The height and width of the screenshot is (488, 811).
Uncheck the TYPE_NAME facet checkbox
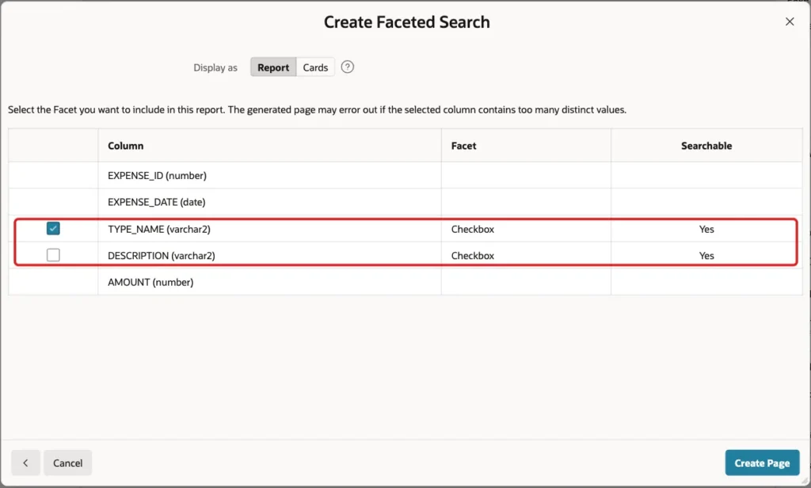[x=53, y=228]
